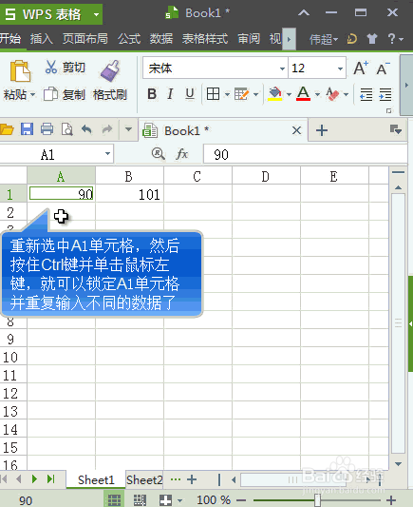Zoom out with the minus button
Screen dimensions: 413x507
pos(241,500)
